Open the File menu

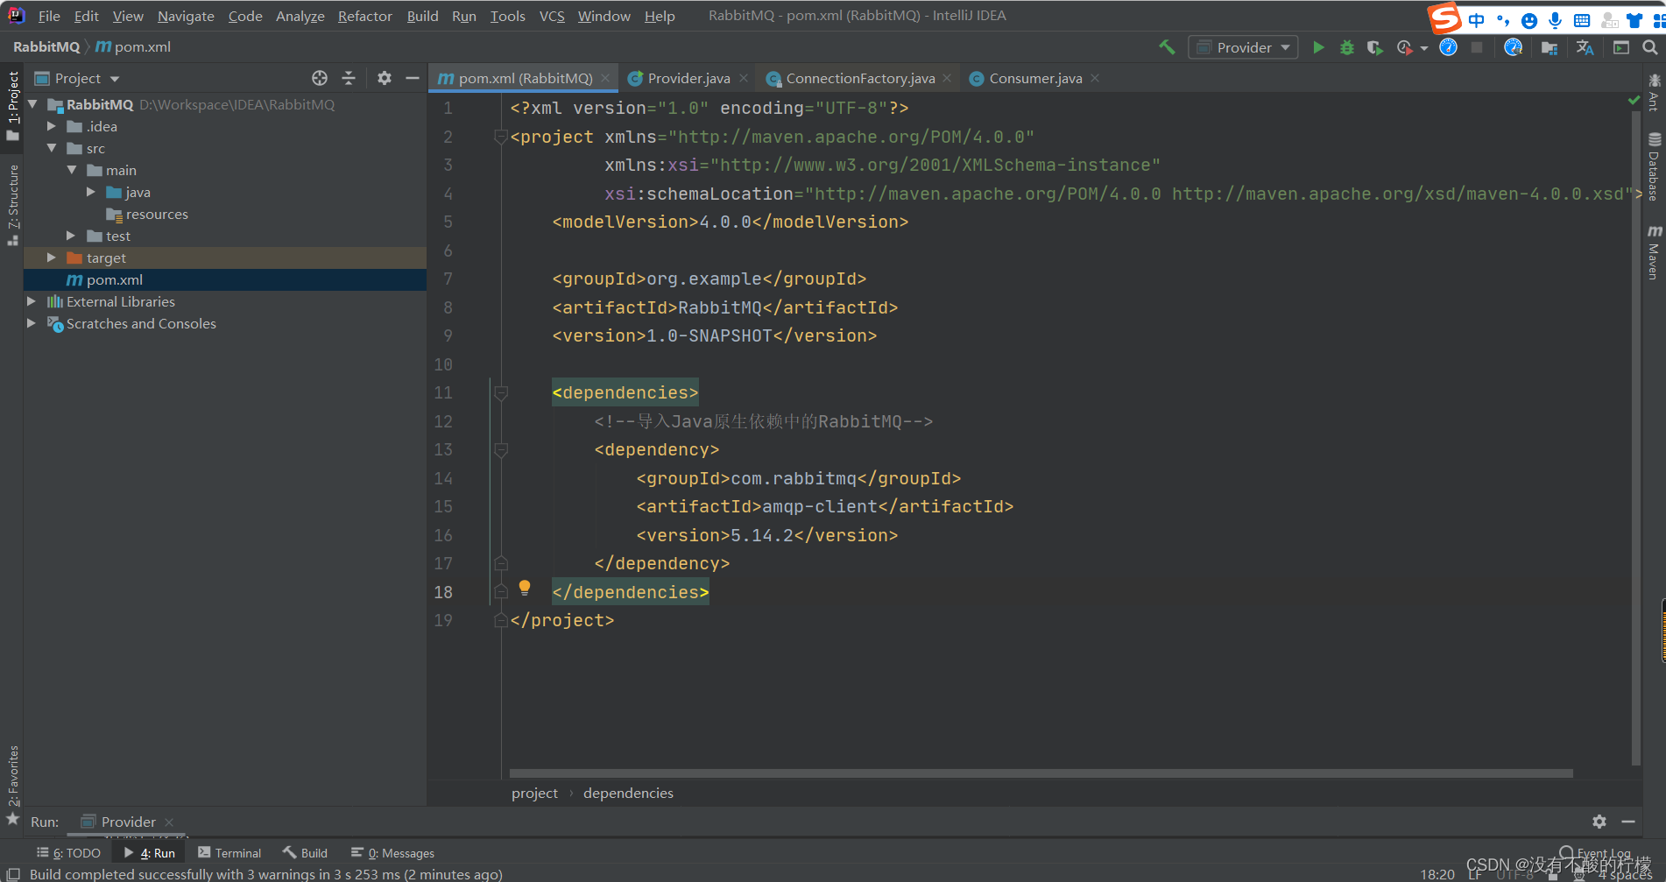[x=49, y=16]
